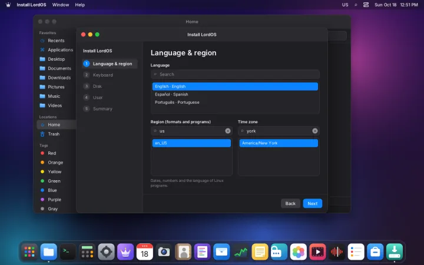Filter by the Blue tag

[x=56, y=190]
